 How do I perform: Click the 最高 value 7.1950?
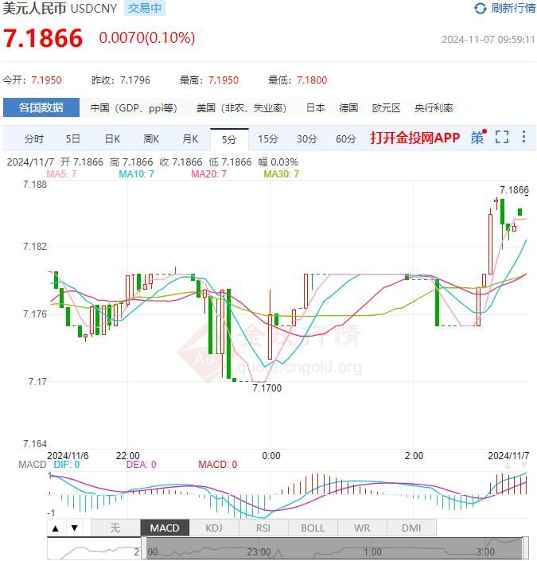224,80
